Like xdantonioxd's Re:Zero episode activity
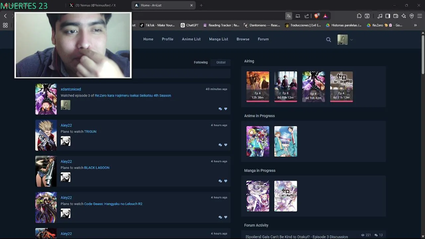The image size is (425, 239). point(226,109)
